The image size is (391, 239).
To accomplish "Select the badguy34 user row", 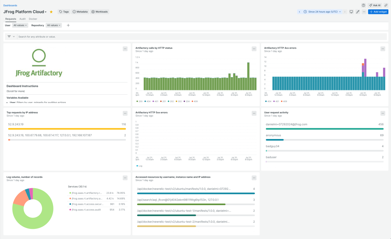I will pyautogui.click(x=325, y=148).
